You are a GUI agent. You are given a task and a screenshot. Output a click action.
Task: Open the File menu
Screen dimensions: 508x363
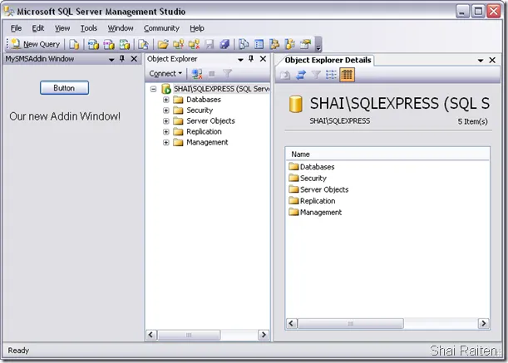(16, 28)
